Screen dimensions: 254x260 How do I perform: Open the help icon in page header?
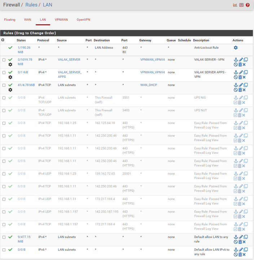pos(248,5)
